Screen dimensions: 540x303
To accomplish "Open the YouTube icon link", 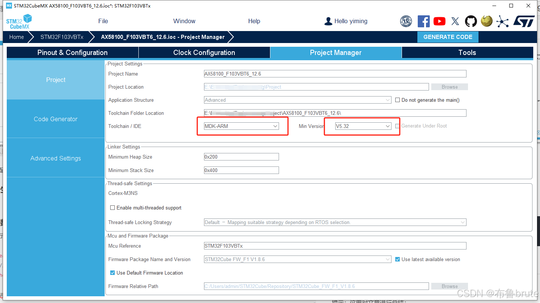I will [x=439, y=21].
